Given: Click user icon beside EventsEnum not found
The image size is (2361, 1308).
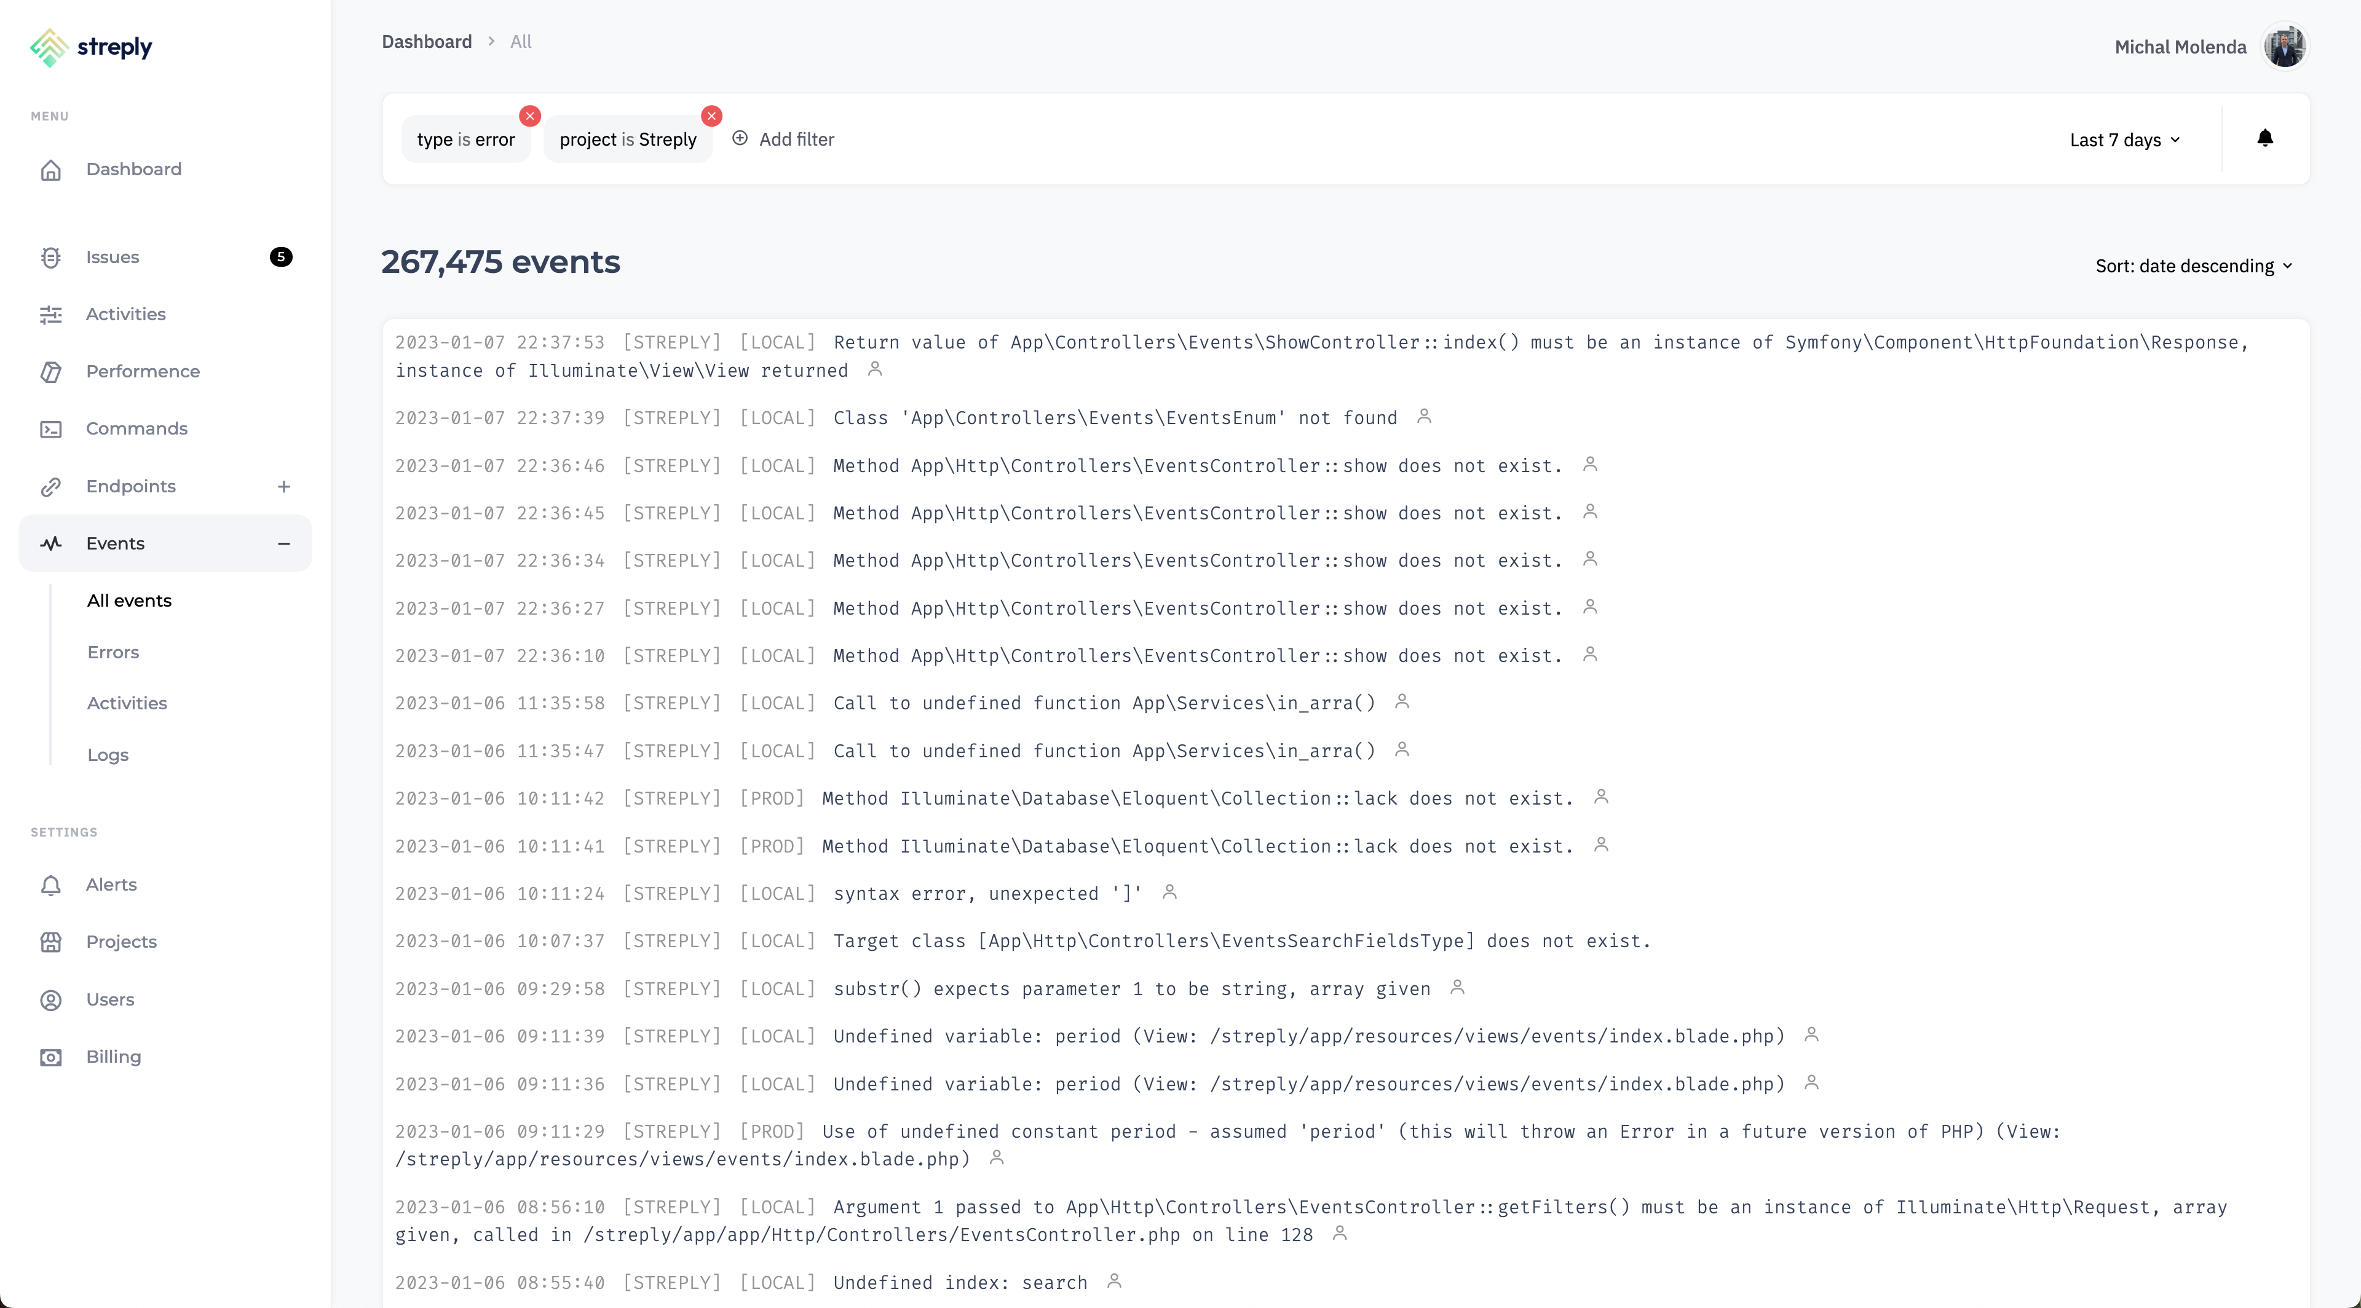Looking at the screenshot, I should pyautogui.click(x=1423, y=417).
